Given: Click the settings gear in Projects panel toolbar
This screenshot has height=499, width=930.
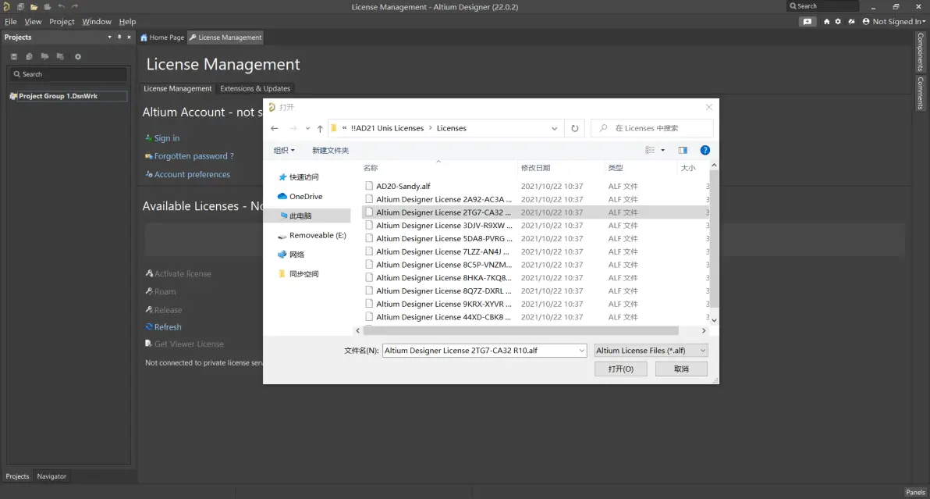Looking at the screenshot, I should (78, 56).
